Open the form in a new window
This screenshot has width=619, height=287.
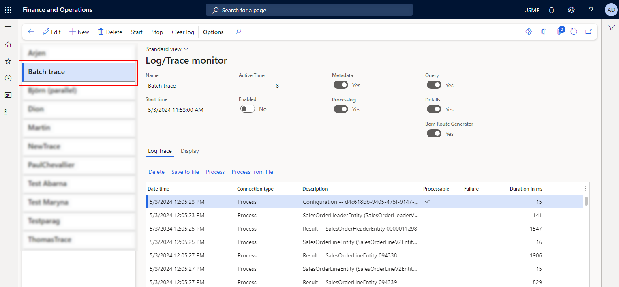point(589,32)
